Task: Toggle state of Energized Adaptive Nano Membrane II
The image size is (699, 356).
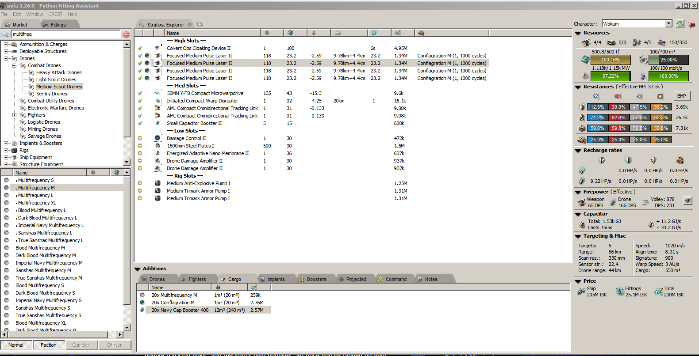Action: coord(140,153)
